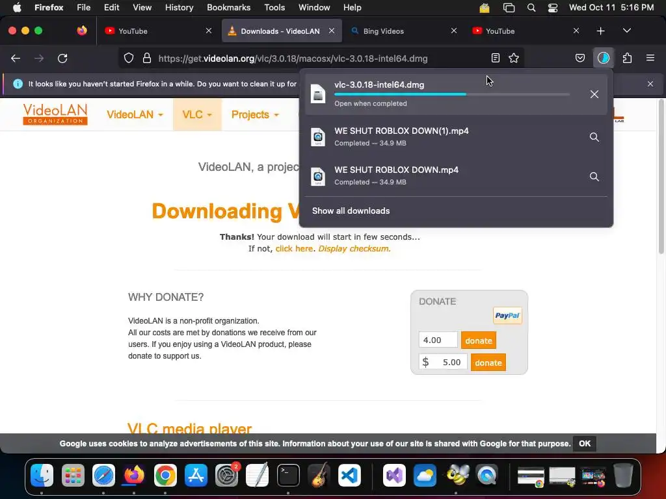Click OK on the cookie notice

tap(585, 443)
